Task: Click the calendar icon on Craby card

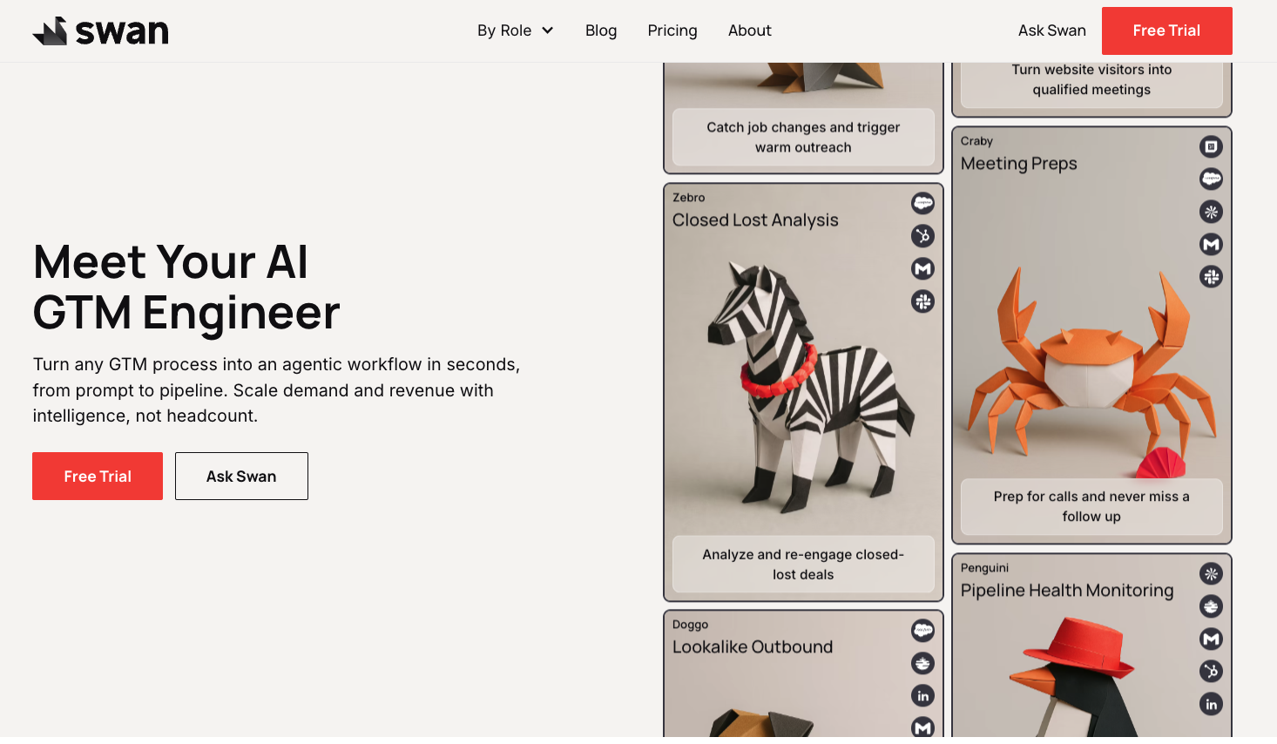Action: tap(1211, 146)
